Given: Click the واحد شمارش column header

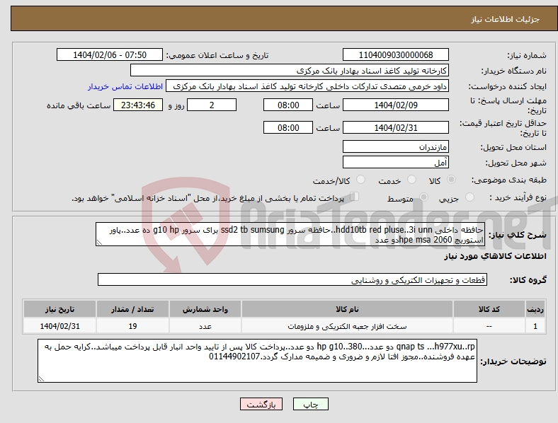Looking at the screenshot, I should [x=205, y=309].
